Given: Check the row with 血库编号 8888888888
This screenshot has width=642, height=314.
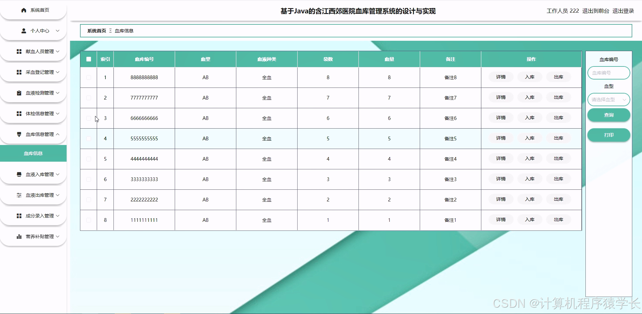Looking at the screenshot, I should point(89,77).
